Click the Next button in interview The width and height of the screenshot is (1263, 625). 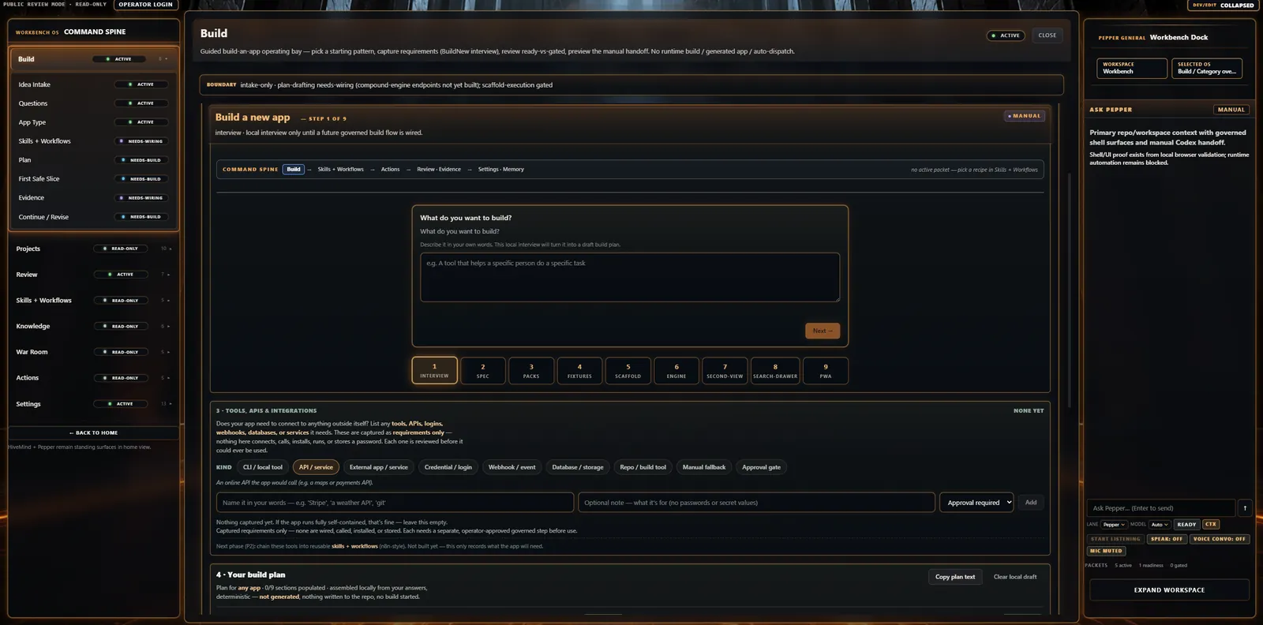pyautogui.click(x=823, y=331)
